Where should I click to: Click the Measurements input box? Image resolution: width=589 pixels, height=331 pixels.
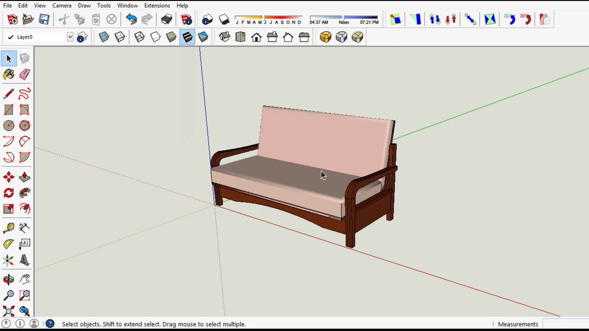point(566,324)
